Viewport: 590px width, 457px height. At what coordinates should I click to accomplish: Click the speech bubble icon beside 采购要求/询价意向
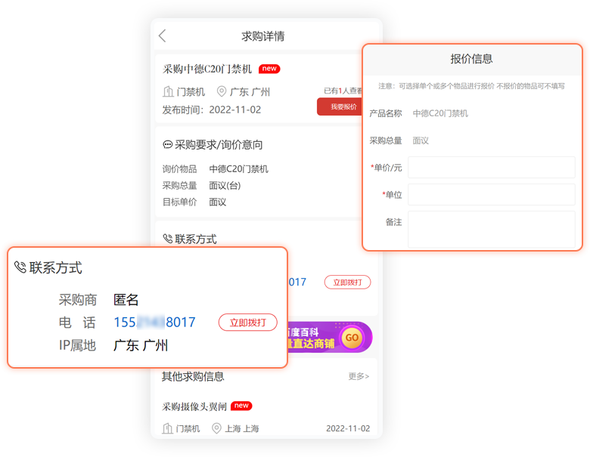click(x=167, y=144)
